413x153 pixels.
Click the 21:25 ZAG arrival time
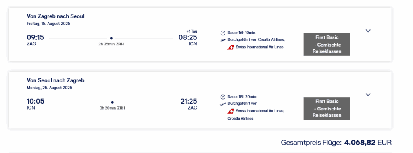[x=189, y=104]
